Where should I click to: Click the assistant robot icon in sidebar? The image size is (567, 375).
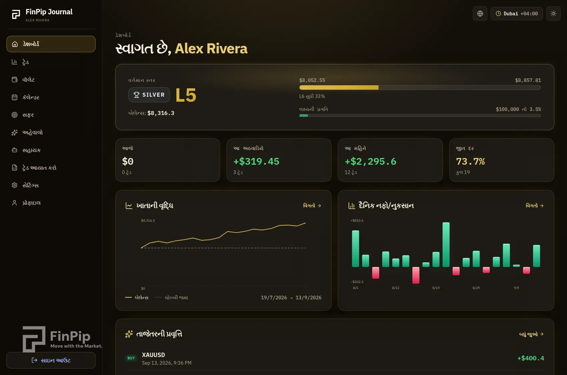pyautogui.click(x=14, y=150)
